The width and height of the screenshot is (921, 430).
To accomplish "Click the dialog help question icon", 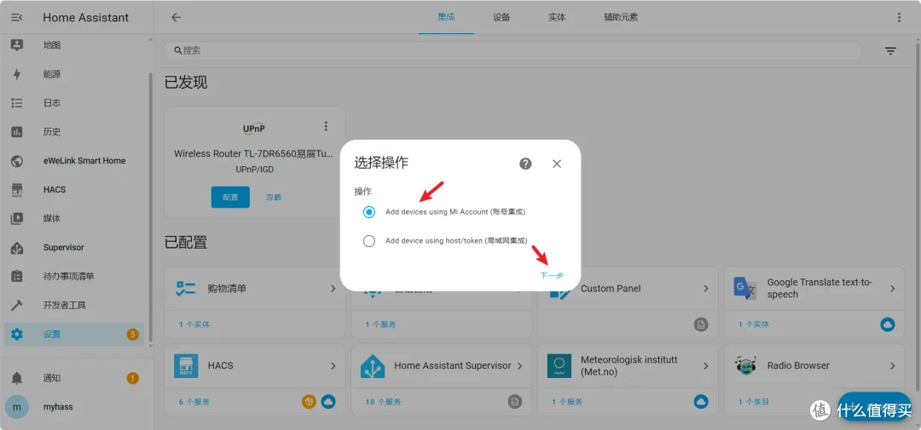I will pos(525,163).
